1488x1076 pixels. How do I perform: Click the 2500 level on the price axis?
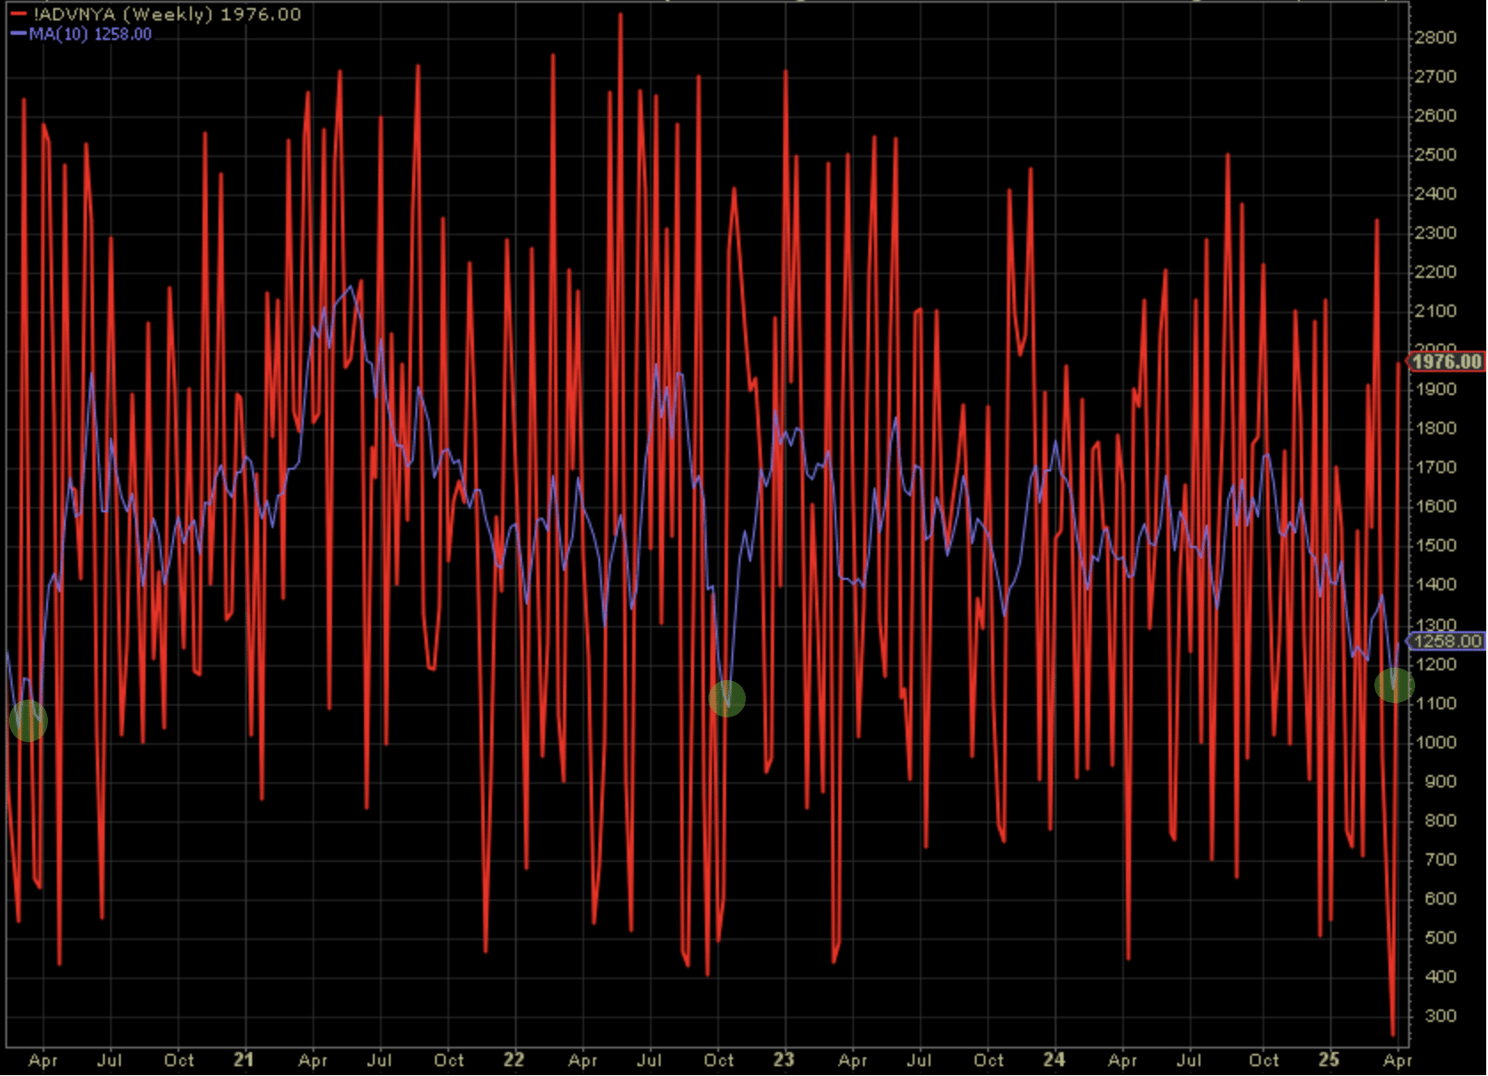(x=1436, y=154)
